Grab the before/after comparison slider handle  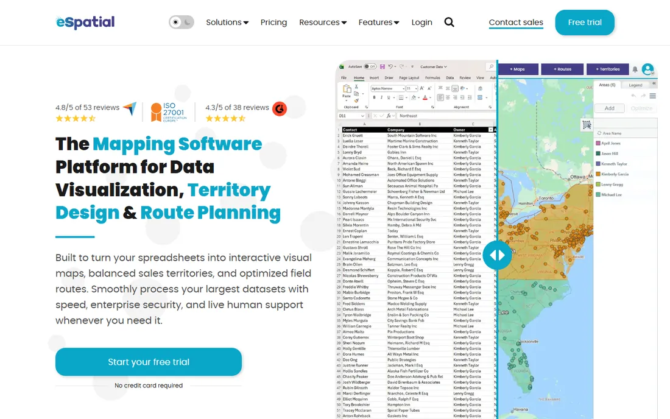pos(497,255)
